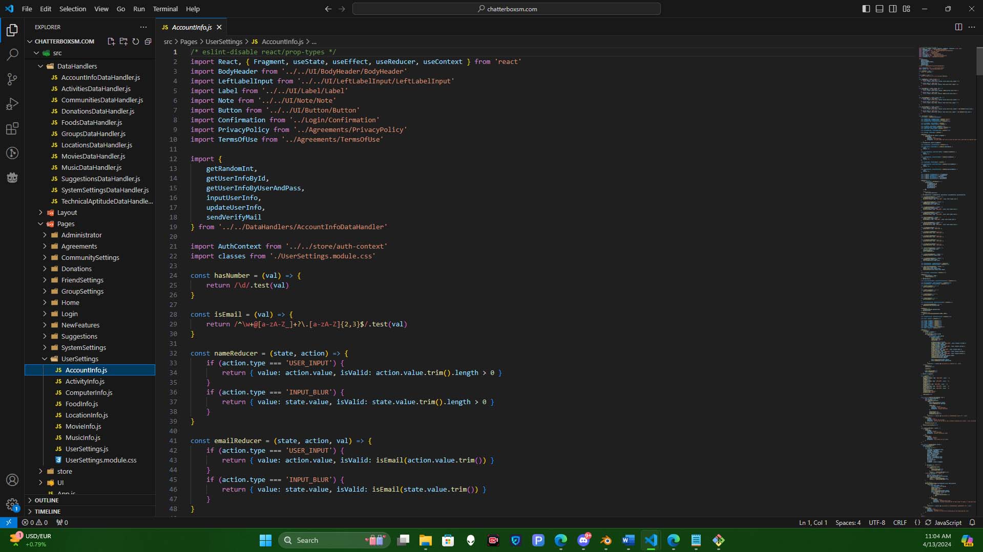
Task: Click New File icon in Explorer header
Action: click(111, 41)
